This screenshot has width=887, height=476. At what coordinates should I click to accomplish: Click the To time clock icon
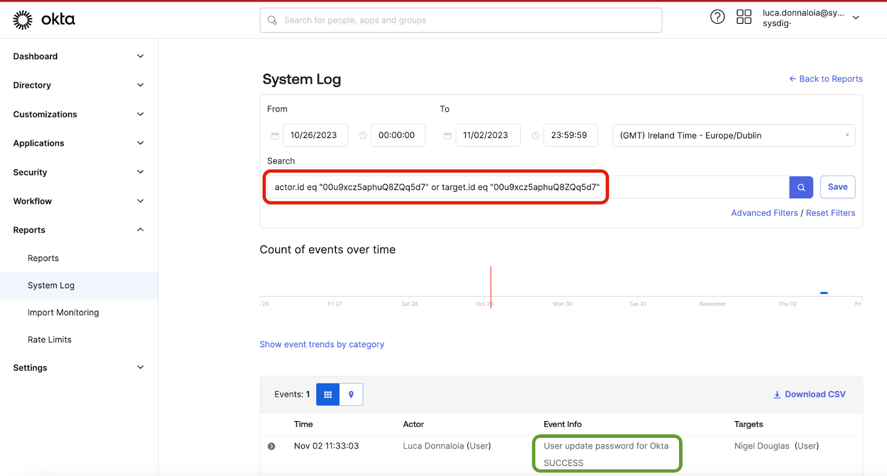point(536,136)
